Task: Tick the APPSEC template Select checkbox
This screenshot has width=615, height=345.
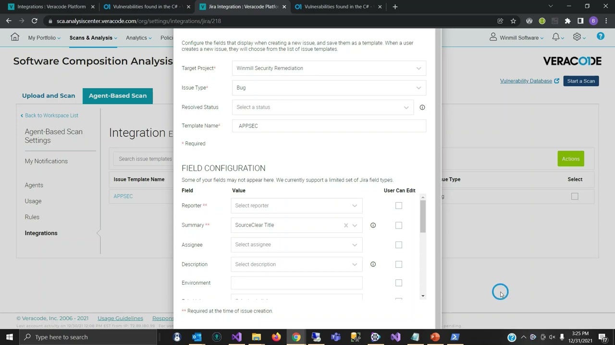Action: pos(575,196)
